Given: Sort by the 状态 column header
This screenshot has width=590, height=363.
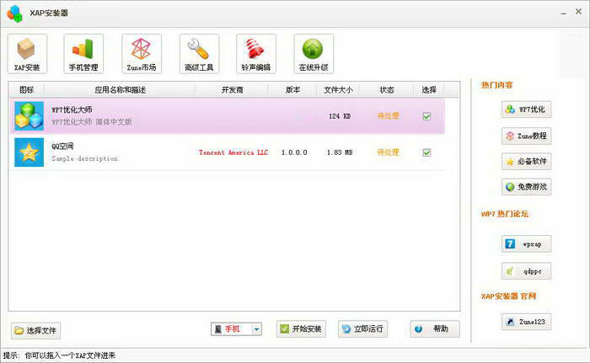Looking at the screenshot, I should coord(386,90).
